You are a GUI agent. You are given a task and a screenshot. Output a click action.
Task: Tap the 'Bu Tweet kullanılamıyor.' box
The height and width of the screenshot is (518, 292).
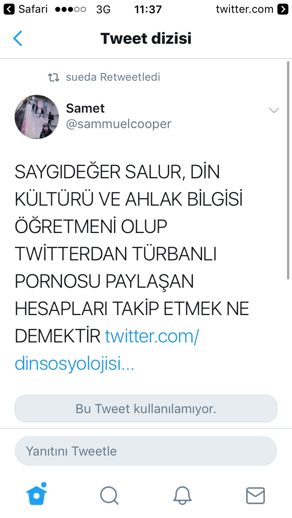coord(146,409)
